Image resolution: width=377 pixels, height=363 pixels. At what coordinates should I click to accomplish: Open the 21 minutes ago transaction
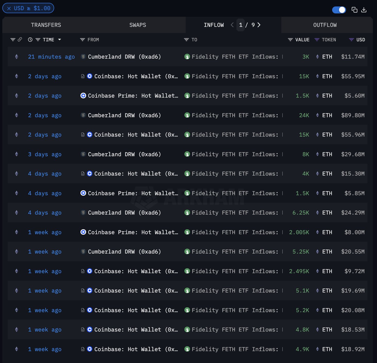pyautogui.click(x=51, y=57)
